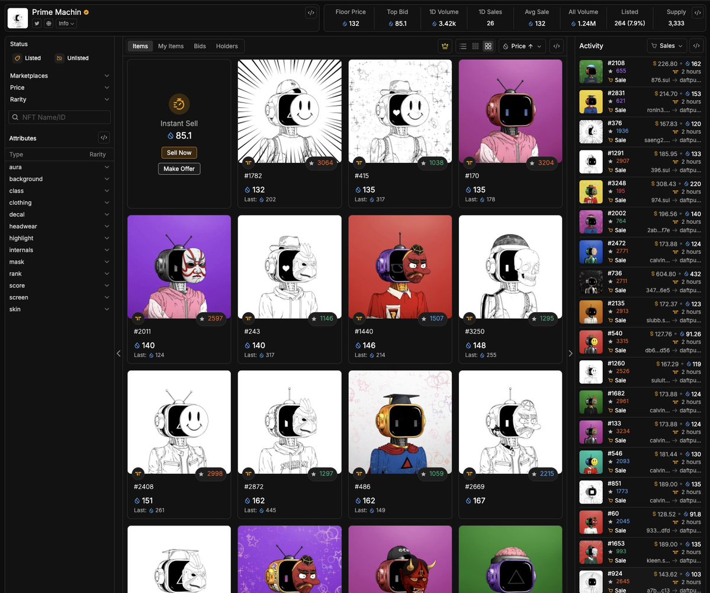The width and height of the screenshot is (710, 593).
Task: Switch to the Bids tab
Action: point(200,46)
